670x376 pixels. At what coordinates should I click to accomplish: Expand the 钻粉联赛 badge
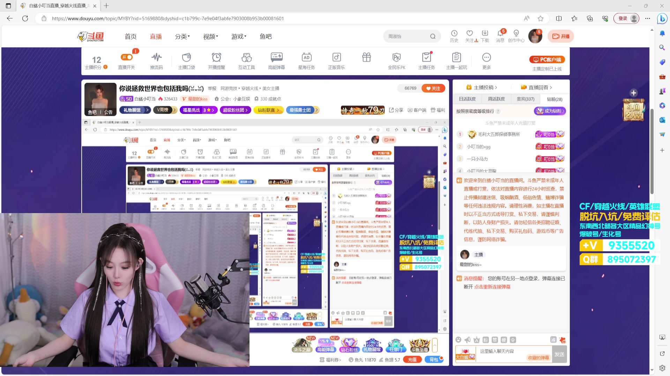pos(268,110)
